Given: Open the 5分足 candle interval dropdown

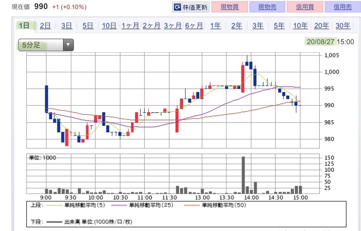Looking at the screenshot, I should pyautogui.click(x=46, y=45).
